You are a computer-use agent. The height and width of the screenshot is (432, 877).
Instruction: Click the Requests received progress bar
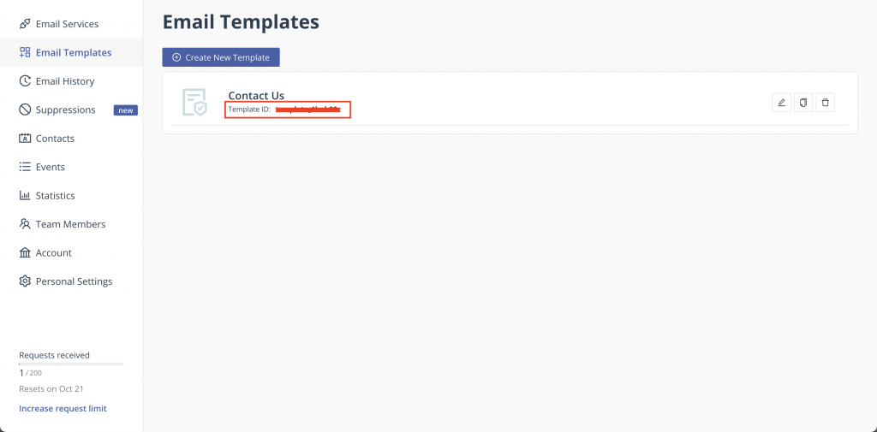pyautogui.click(x=71, y=364)
